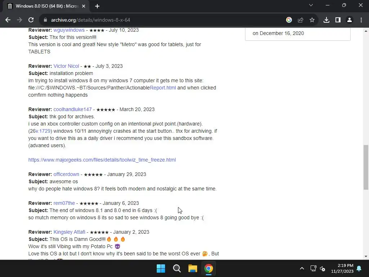Open notifications bell icon
This screenshot has width=369, height=277.
click(x=359, y=268)
